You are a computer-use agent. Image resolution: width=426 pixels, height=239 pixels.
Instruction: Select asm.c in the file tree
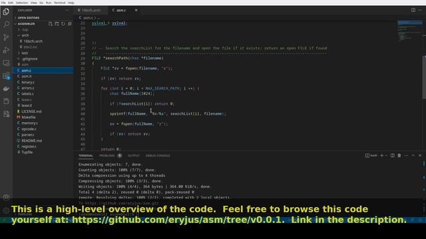tap(27, 70)
